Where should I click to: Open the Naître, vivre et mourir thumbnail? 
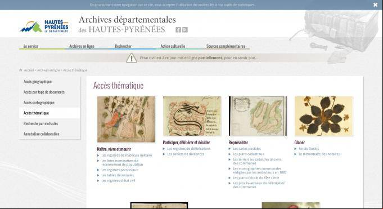tap(126, 119)
